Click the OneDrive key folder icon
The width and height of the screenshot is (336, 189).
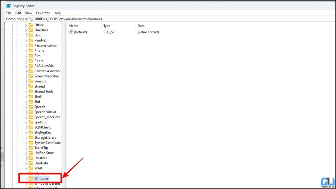(x=31, y=30)
